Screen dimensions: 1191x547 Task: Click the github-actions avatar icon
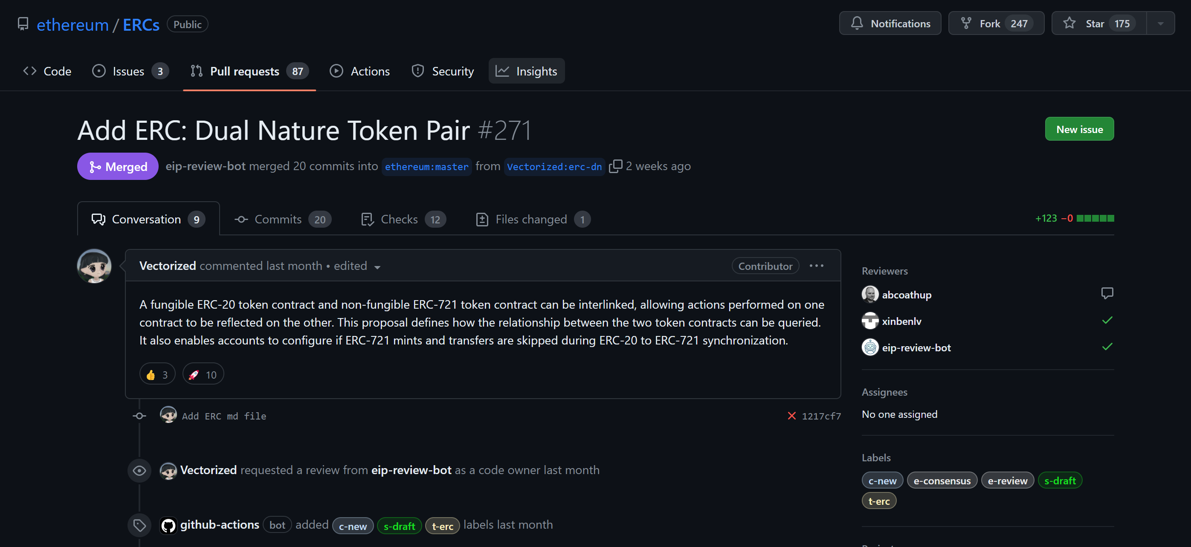tap(168, 525)
